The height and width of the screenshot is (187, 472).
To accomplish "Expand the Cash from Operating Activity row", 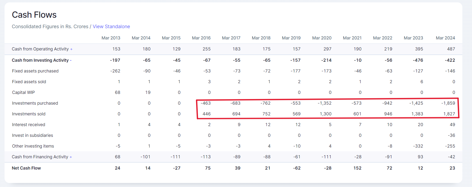I will pyautogui.click(x=42, y=49).
